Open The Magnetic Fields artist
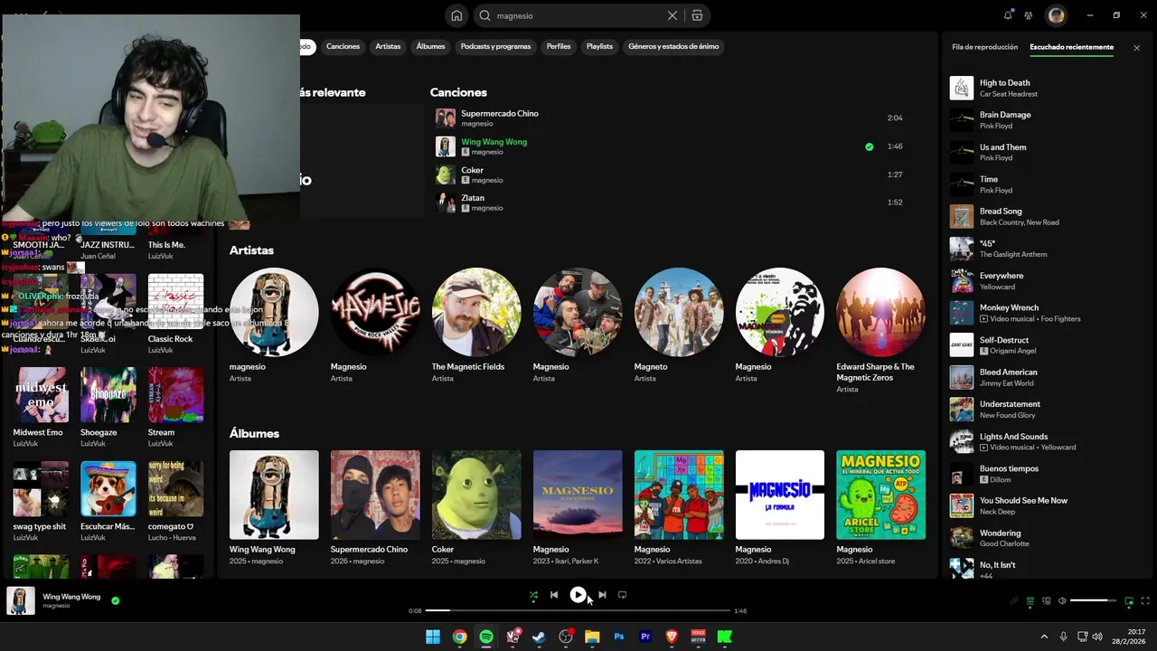 tap(476, 325)
